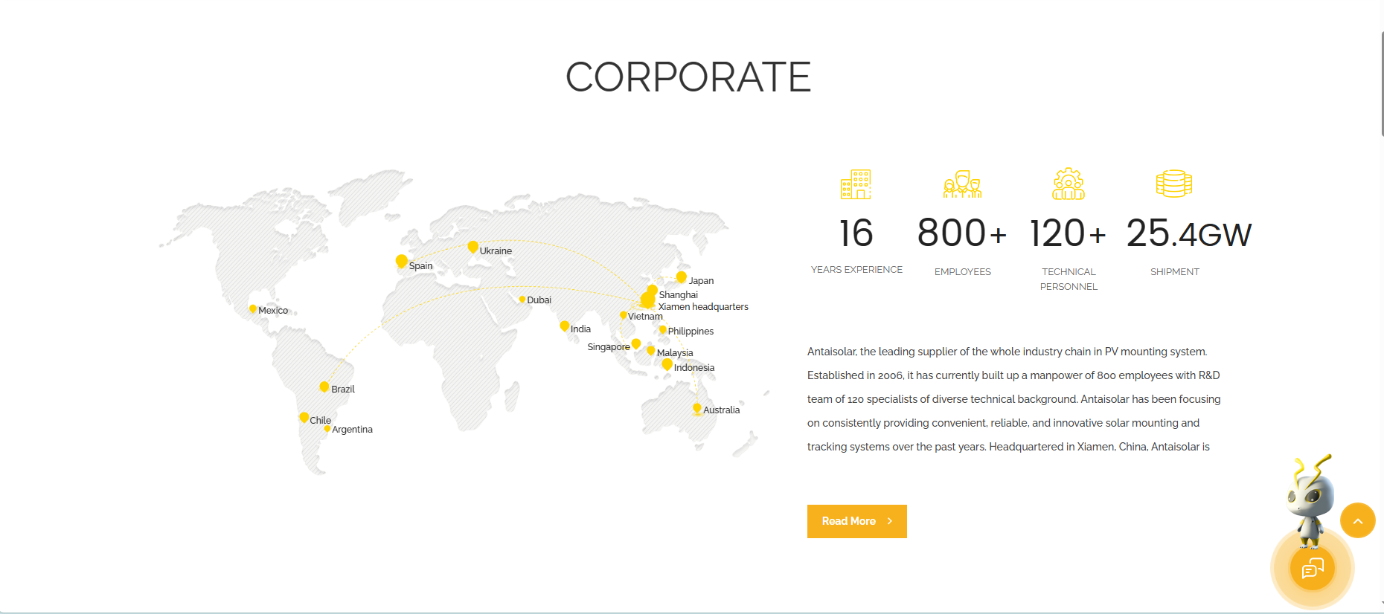Click the CORPORATE heading

(x=688, y=77)
